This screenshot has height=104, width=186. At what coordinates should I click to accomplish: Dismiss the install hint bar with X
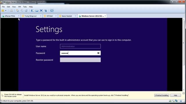pyautogui.click(x=183, y=93)
